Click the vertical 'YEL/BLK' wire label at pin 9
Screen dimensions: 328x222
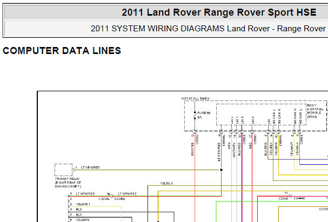pyautogui.click(x=271, y=149)
